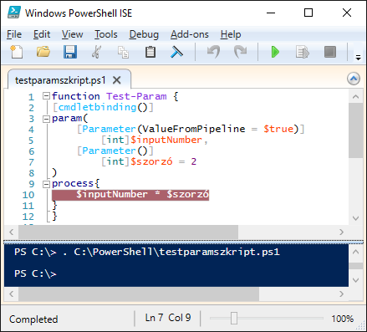Click the Test-Param function name

136,96
